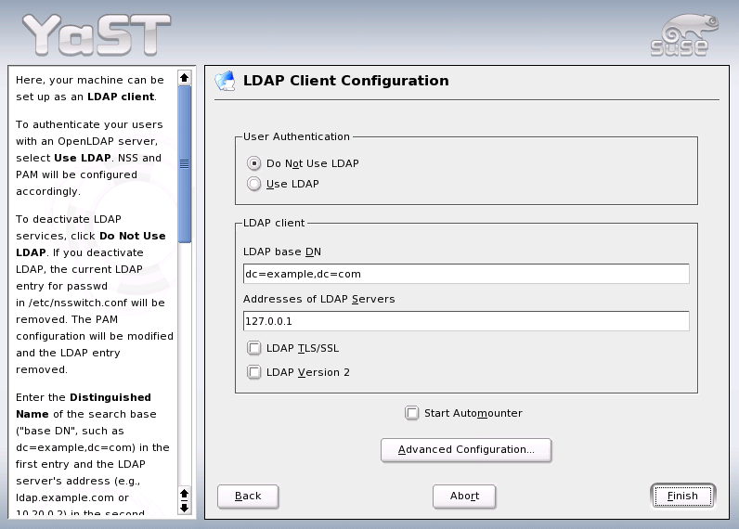
Task: Click bottom scroll up arrow in help panel
Action: pos(184,494)
